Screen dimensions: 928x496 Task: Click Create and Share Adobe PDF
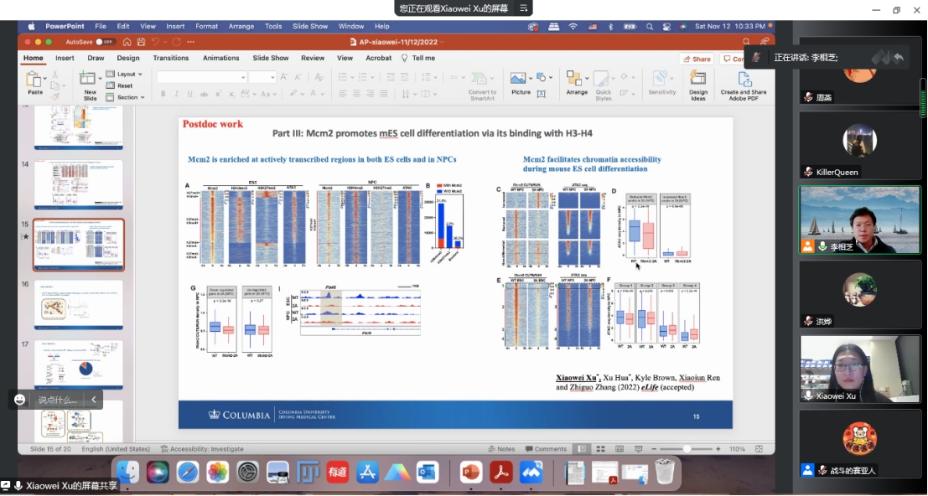point(744,85)
